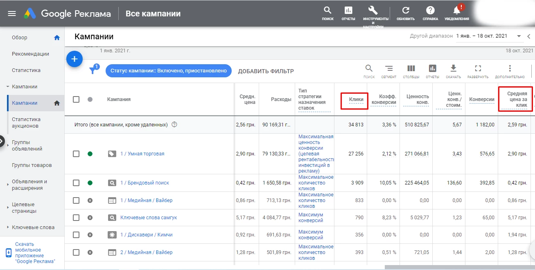Open Обзор in sidebar

pyautogui.click(x=20, y=38)
